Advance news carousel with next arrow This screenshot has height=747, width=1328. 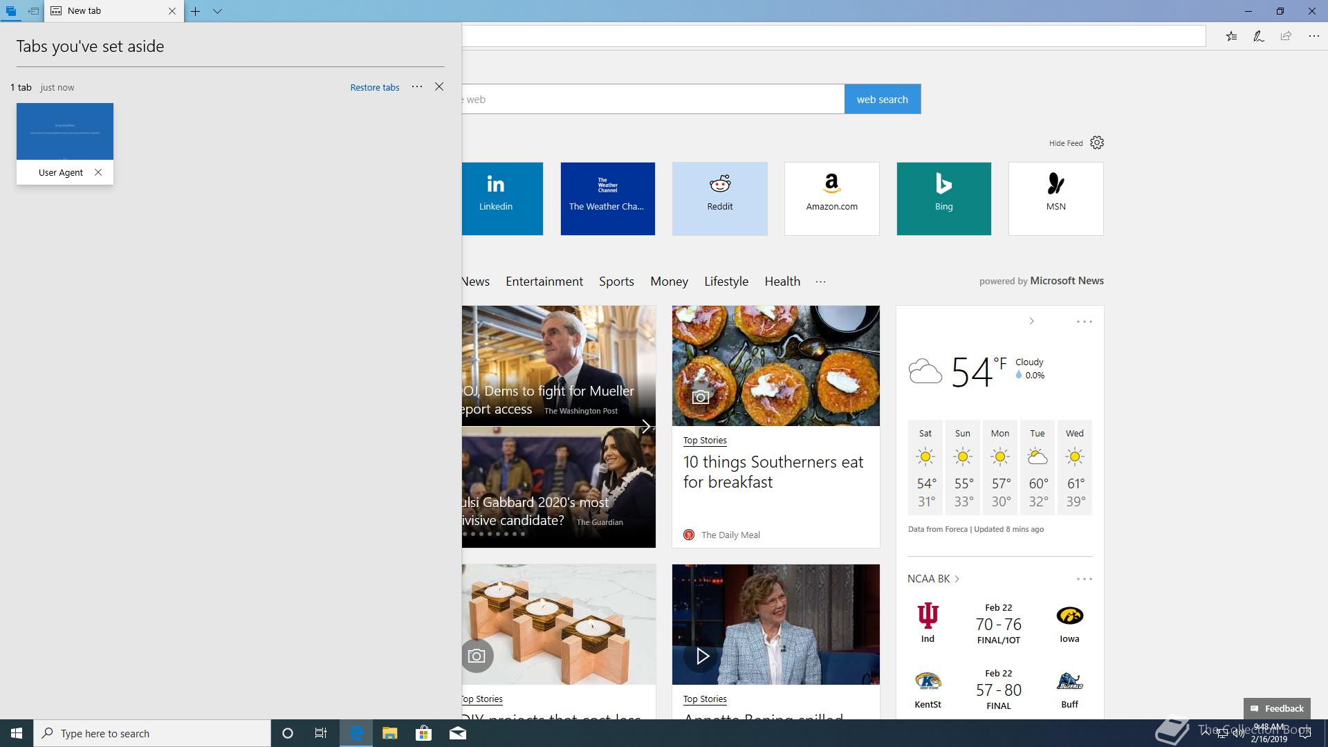point(646,426)
